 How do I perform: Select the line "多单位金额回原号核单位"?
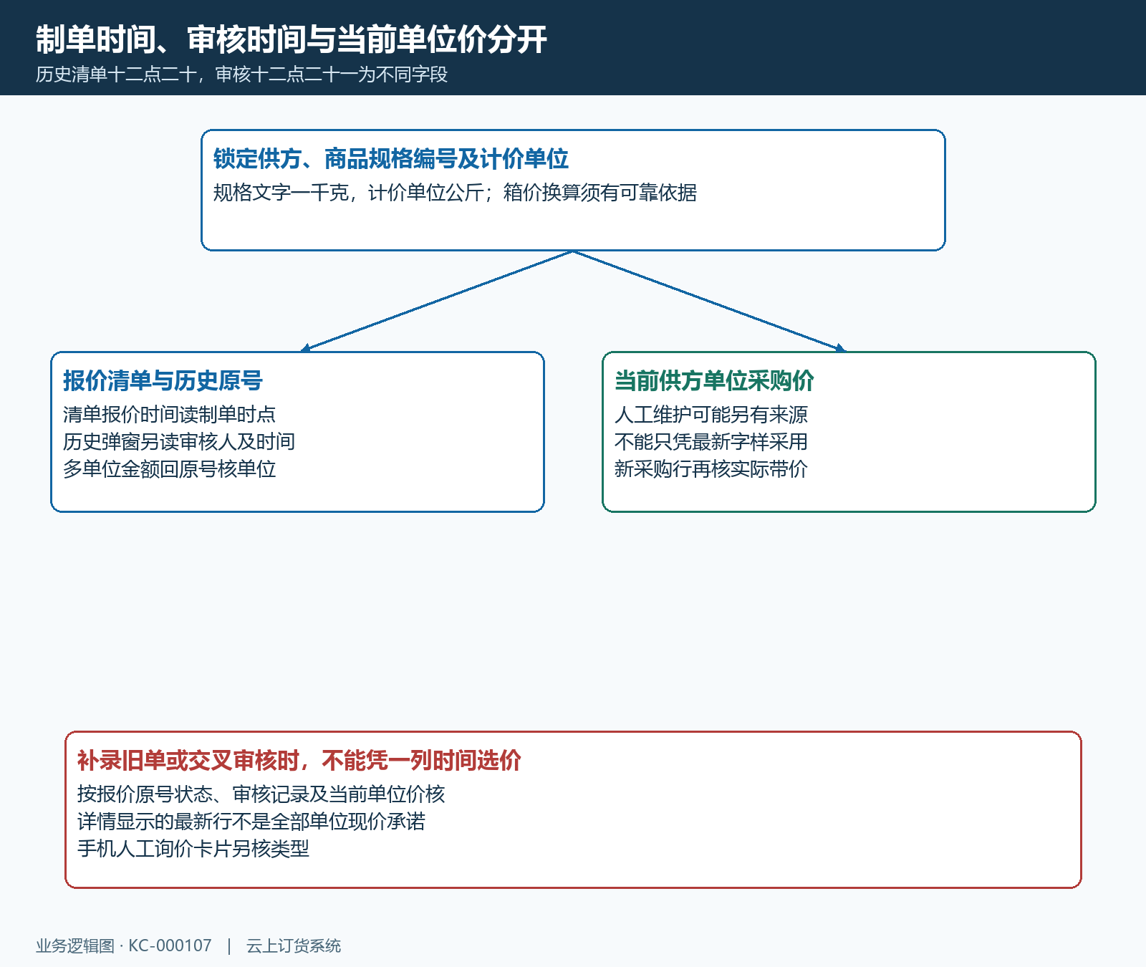(x=170, y=469)
